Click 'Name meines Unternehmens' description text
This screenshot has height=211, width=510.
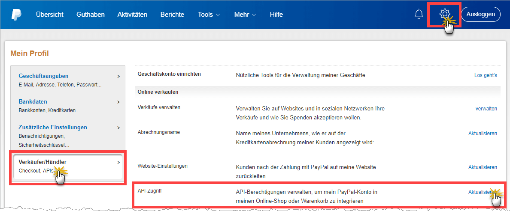pyautogui.click(x=305, y=138)
